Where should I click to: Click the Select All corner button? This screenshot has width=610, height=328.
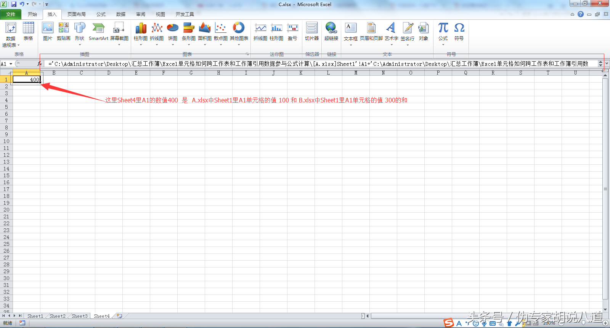[6, 73]
